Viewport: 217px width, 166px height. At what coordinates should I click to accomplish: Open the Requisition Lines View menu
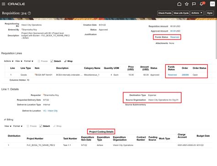[19, 61]
